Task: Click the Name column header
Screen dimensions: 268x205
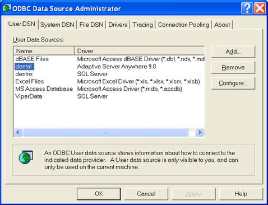Action: point(44,51)
